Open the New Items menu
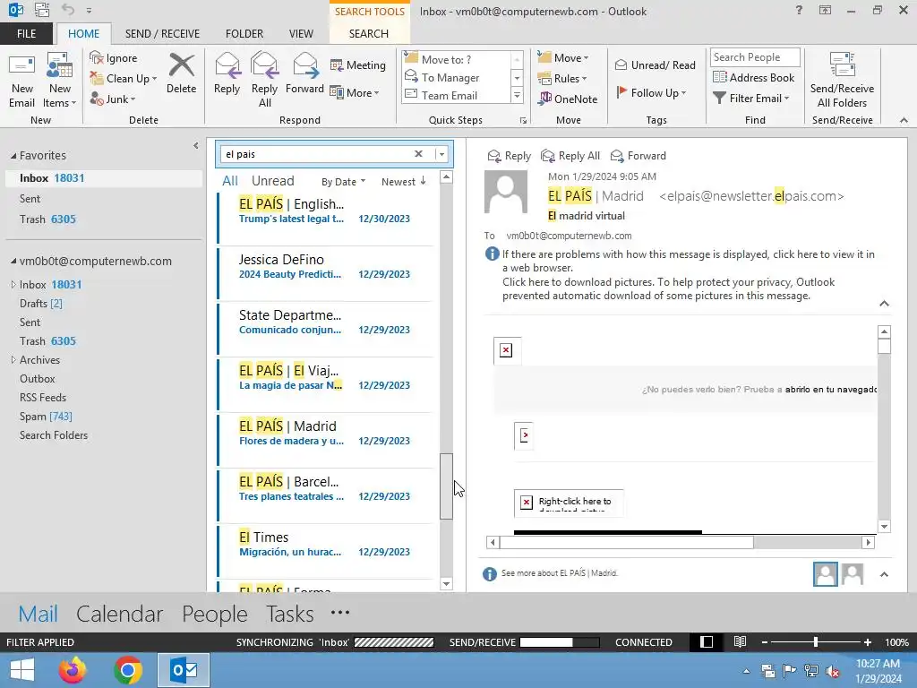This screenshot has height=688, width=917. coord(60,81)
